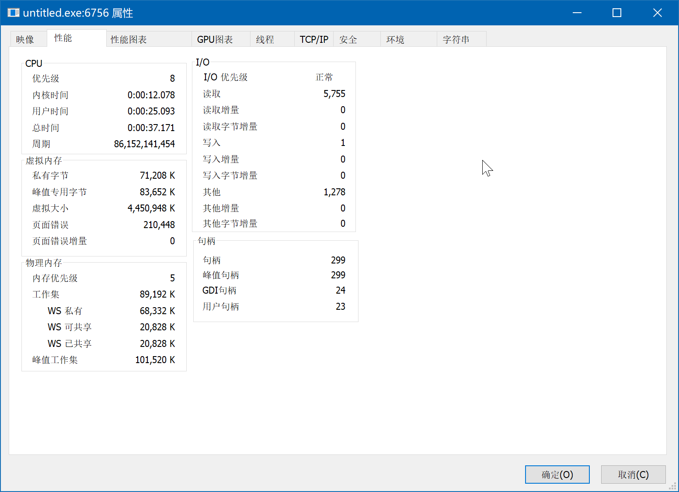Screen dimensions: 679x492
Task: Click the I/O 优先级 value 正常
Action: pos(324,77)
